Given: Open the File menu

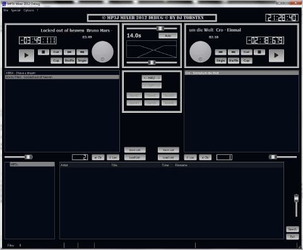Looking at the screenshot, I should click(6, 10).
